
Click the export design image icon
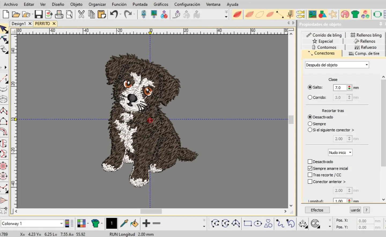[49, 14]
